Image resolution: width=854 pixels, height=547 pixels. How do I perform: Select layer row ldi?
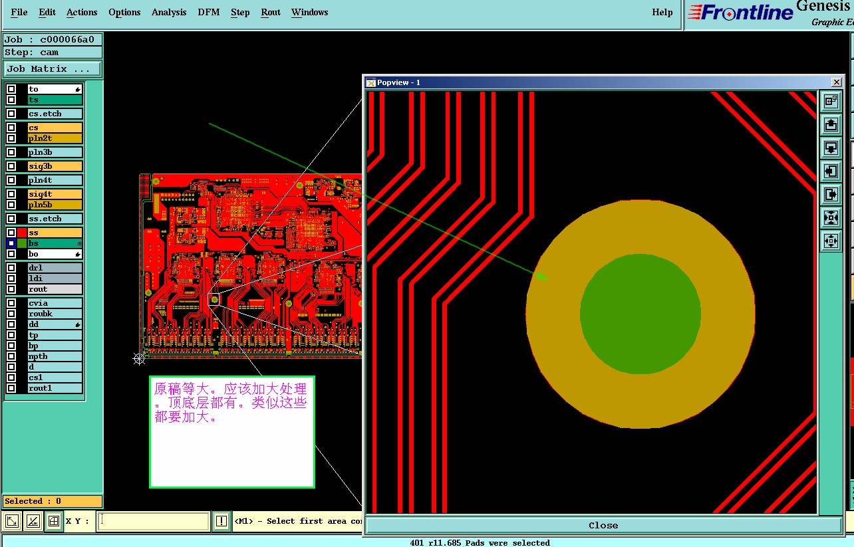pyautogui.click(x=55, y=278)
